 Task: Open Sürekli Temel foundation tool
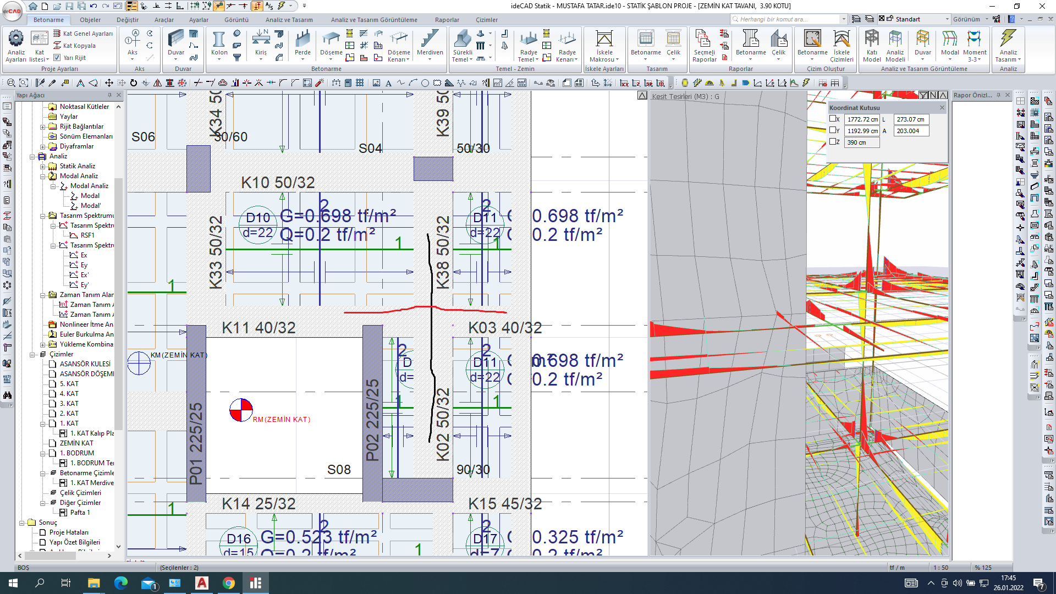pos(462,46)
